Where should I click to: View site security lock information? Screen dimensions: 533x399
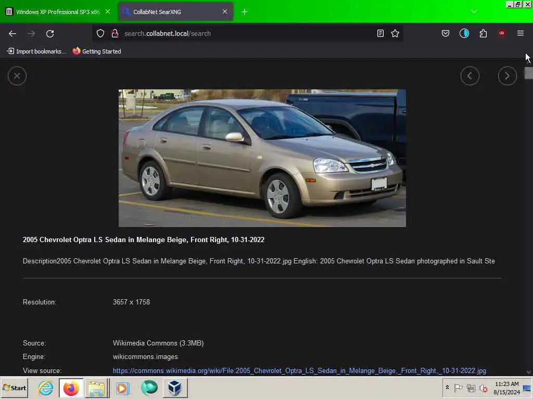115,33
